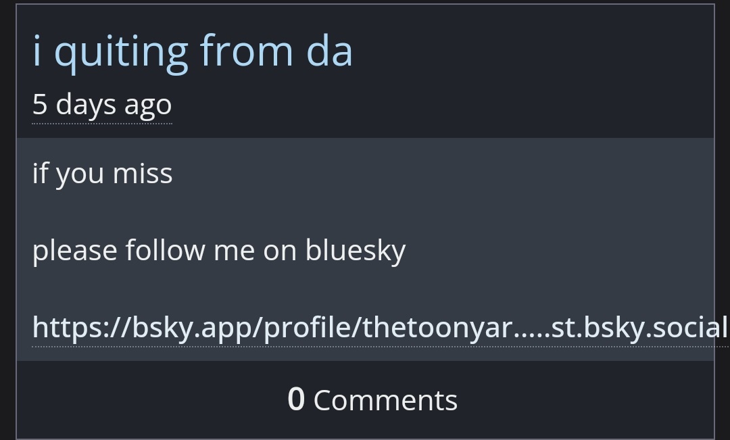Open the bsky.app profile link
This screenshot has width=730, height=440.
379,328
